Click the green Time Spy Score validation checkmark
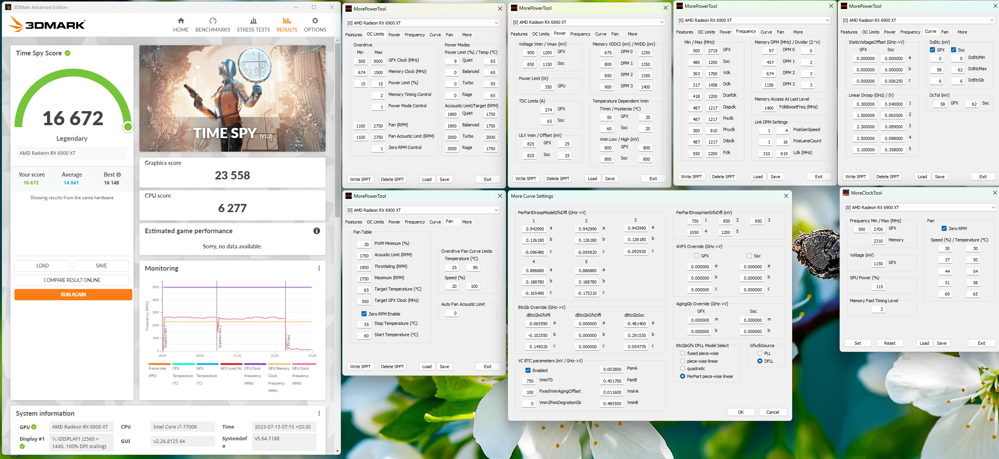The image size is (999, 459). (x=68, y=53)
